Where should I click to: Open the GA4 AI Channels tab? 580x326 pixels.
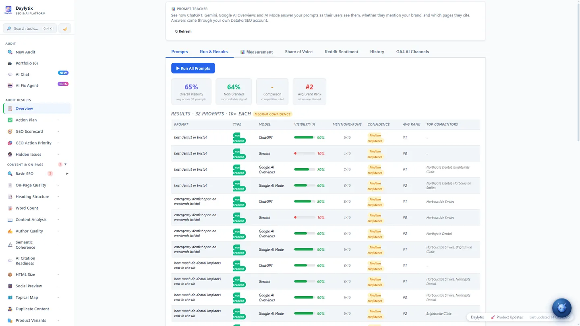pos(412,52)
